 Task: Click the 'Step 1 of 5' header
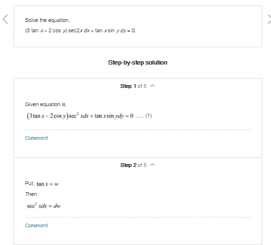coord(133,86)
